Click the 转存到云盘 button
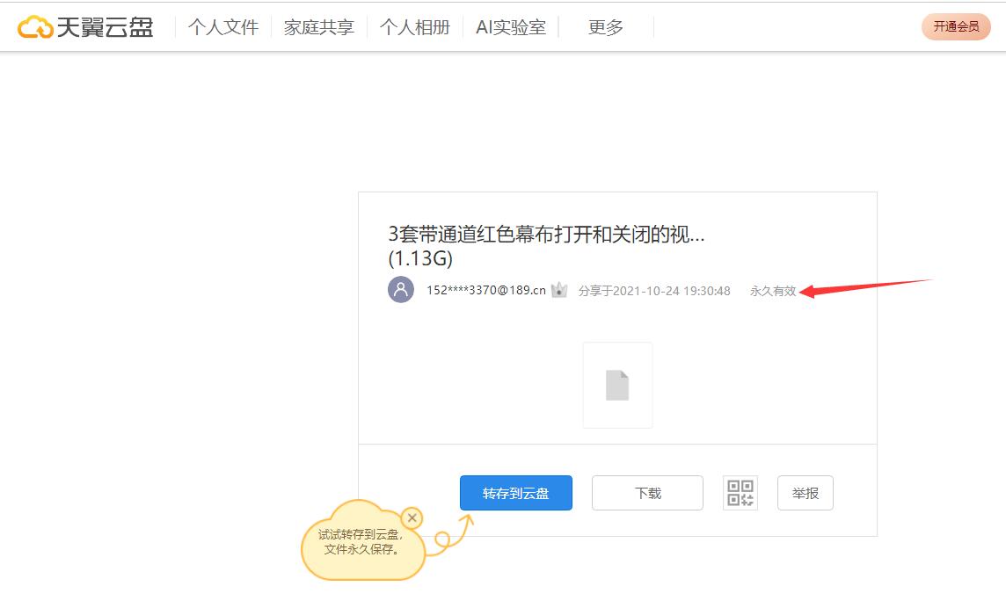 coord(515,492)
